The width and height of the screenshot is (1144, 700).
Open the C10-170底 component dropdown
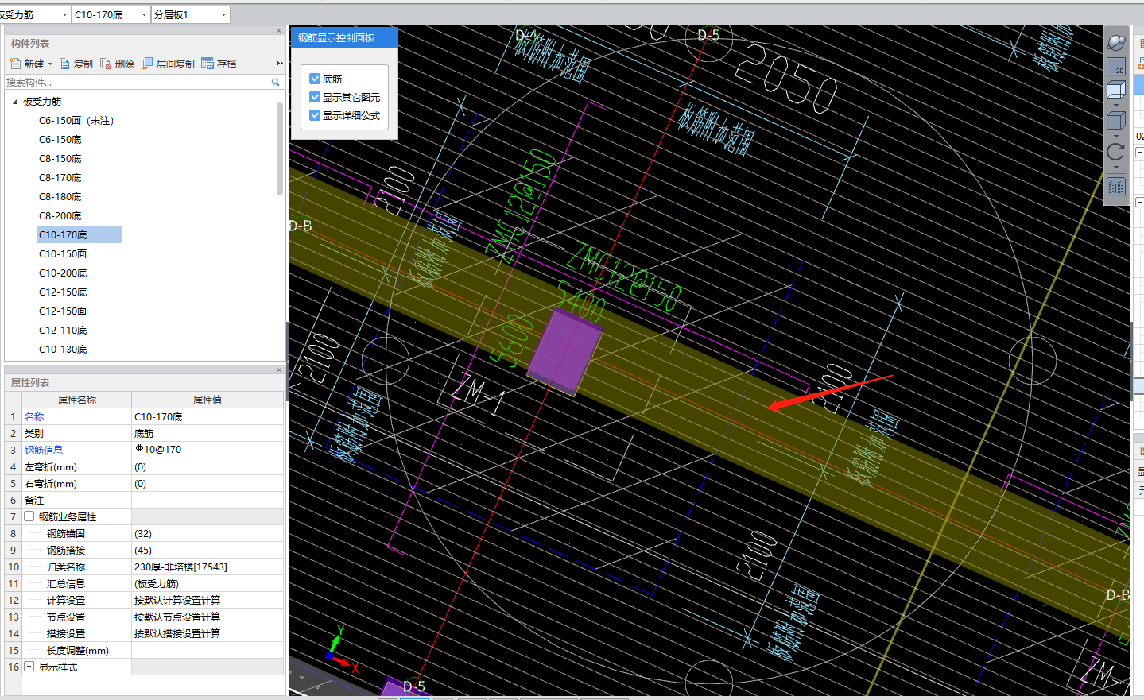coord(144,14)
